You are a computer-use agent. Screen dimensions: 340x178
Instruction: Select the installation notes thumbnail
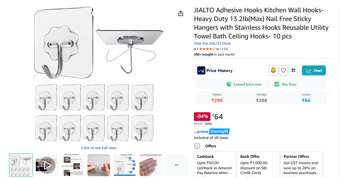point(73,165)
